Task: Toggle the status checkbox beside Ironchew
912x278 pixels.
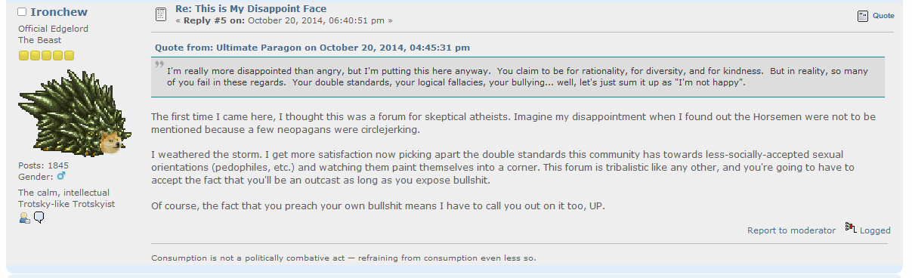Action: pyautogui.click(x=23, y=12)
